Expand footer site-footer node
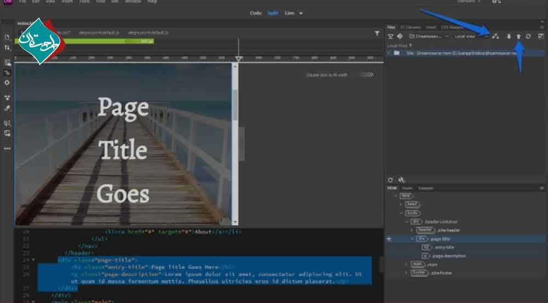Screen dimensions: 548x303 407,273
